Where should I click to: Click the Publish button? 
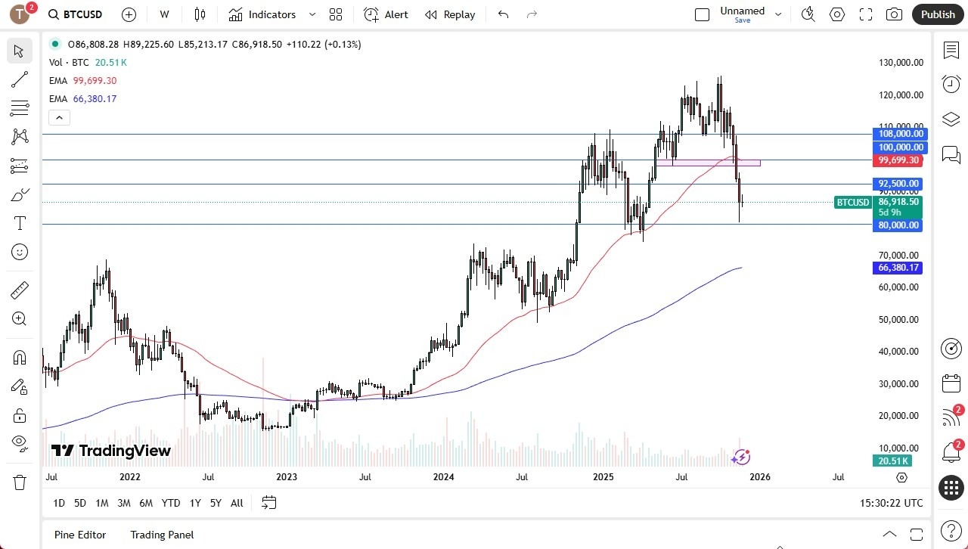[x=938, y=14]
